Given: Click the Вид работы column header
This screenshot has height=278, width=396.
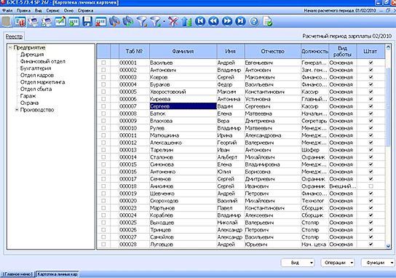Looking at the screenshot, I should 342,51.
